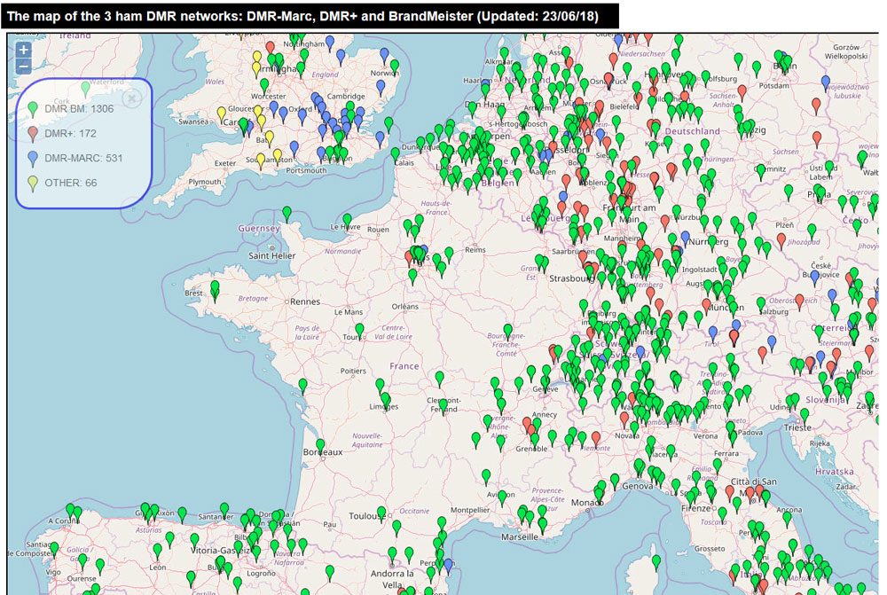Open the blue marker near Norwich
Screen dimensions: 887x595
(384, 56)
